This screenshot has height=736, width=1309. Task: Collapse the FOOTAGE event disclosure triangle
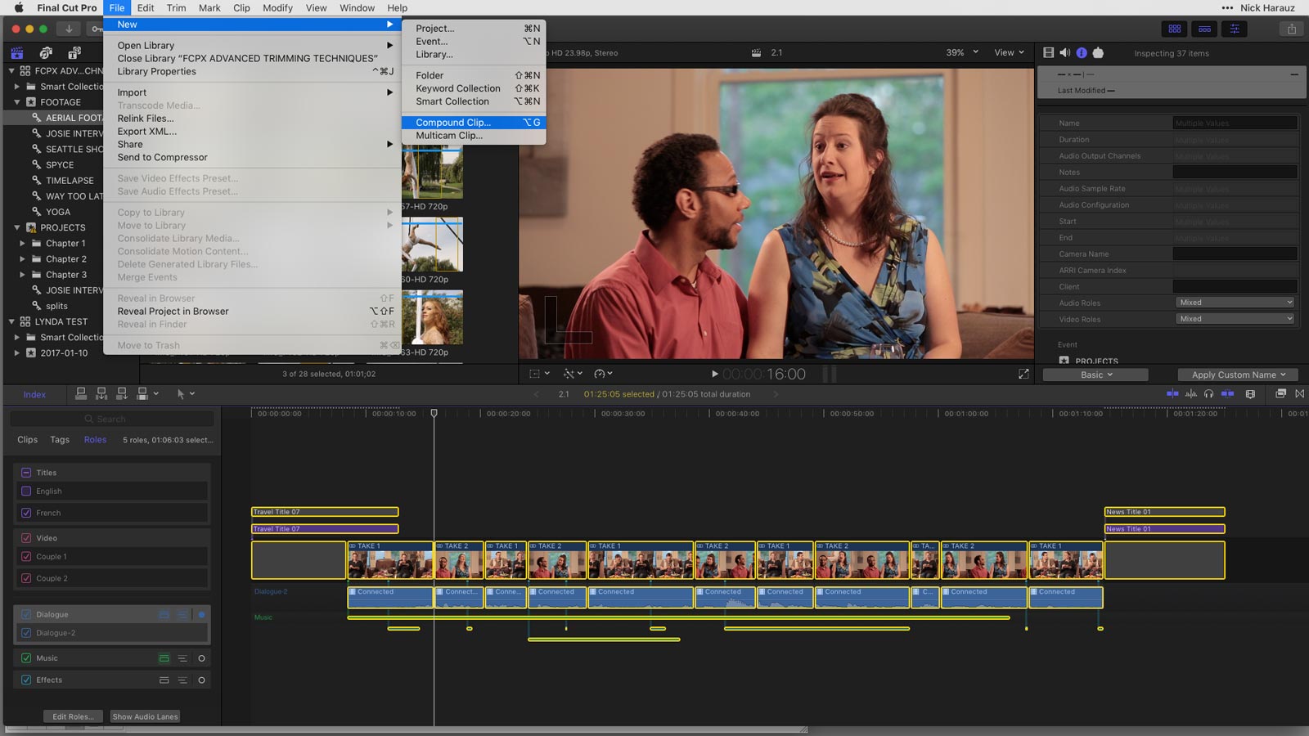pos(16,102)
